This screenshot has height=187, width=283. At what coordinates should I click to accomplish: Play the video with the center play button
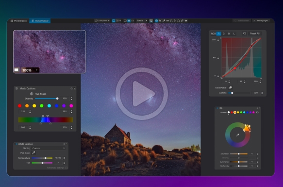142,94
